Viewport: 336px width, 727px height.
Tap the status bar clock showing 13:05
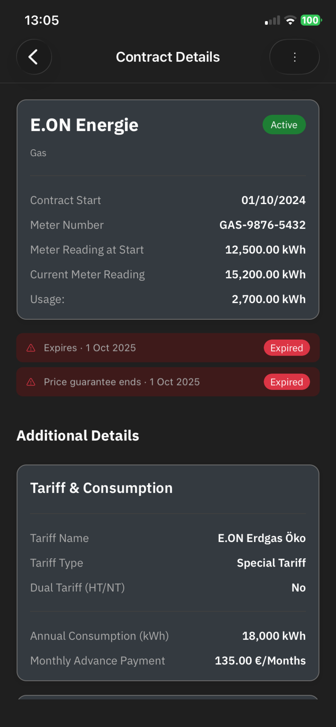pos(42,20)
